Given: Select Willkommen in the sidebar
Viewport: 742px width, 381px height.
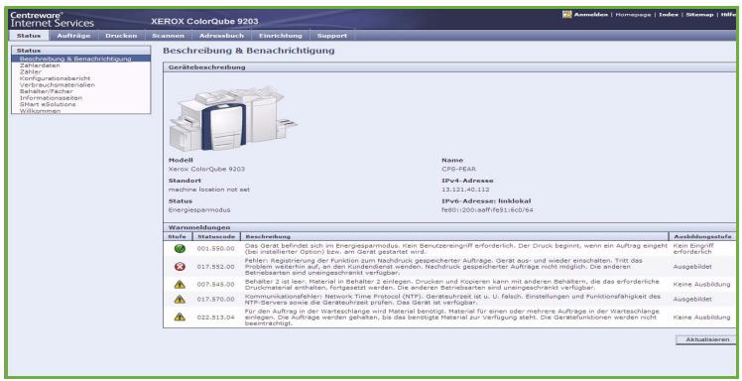Looking at the screenshot, I should click(x=40, y=111).
